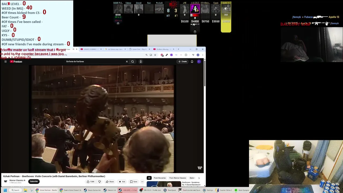Open Counter-Strike 2 from the taskbar
343x193 pixels.
[223, 190]
